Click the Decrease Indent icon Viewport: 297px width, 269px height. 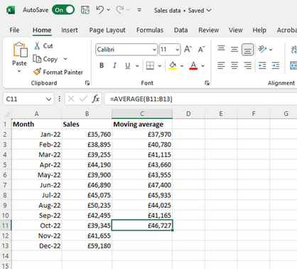(x=262, y=65)
